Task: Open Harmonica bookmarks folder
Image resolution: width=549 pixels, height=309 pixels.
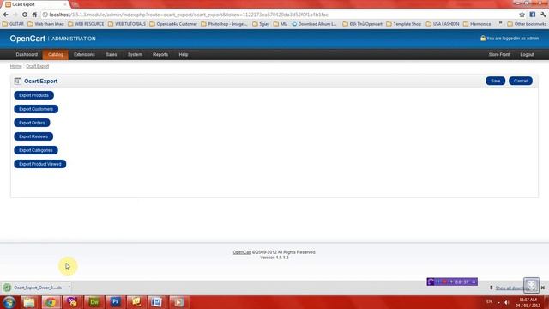Action: 477,24
